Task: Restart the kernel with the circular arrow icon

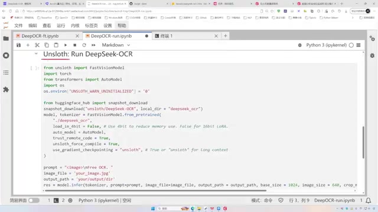Action: [84, 45]
